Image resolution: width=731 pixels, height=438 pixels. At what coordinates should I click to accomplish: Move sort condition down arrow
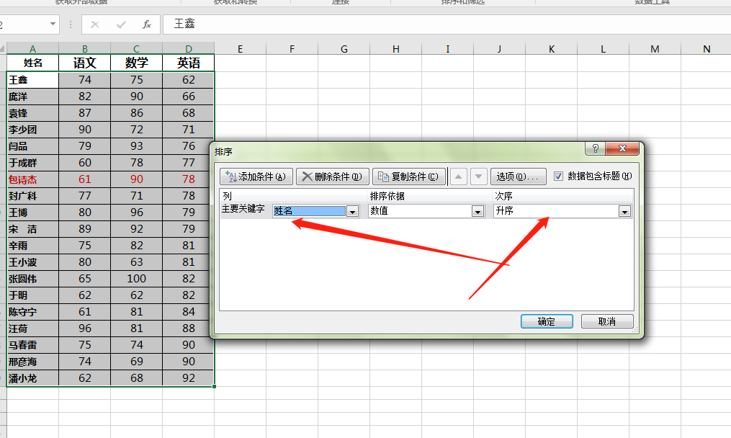(x=478, y=176)
